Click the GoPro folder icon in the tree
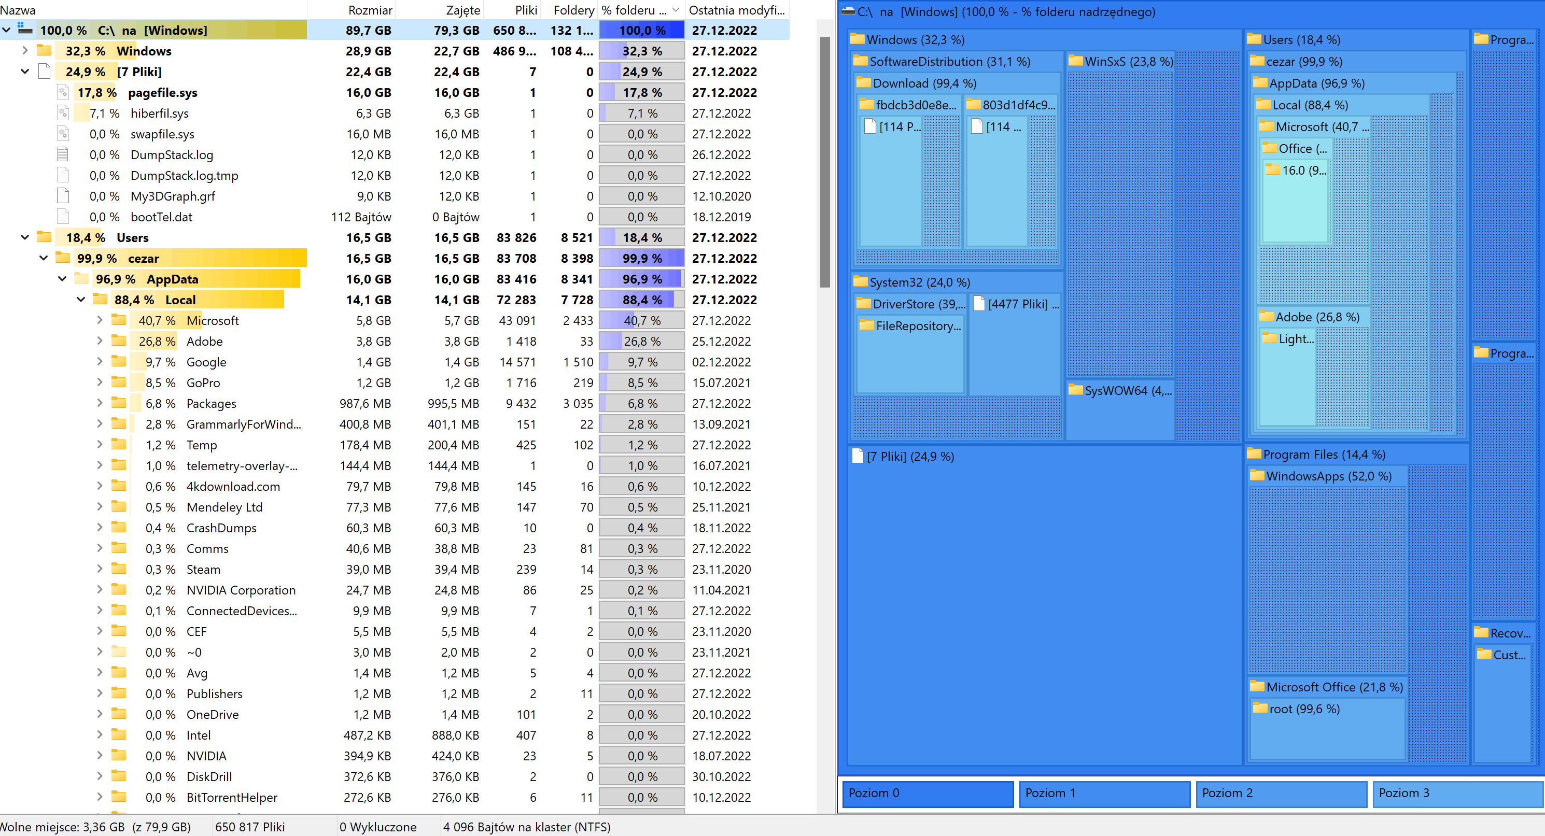Screen dimensions: 1545x836 click(119, 382)
